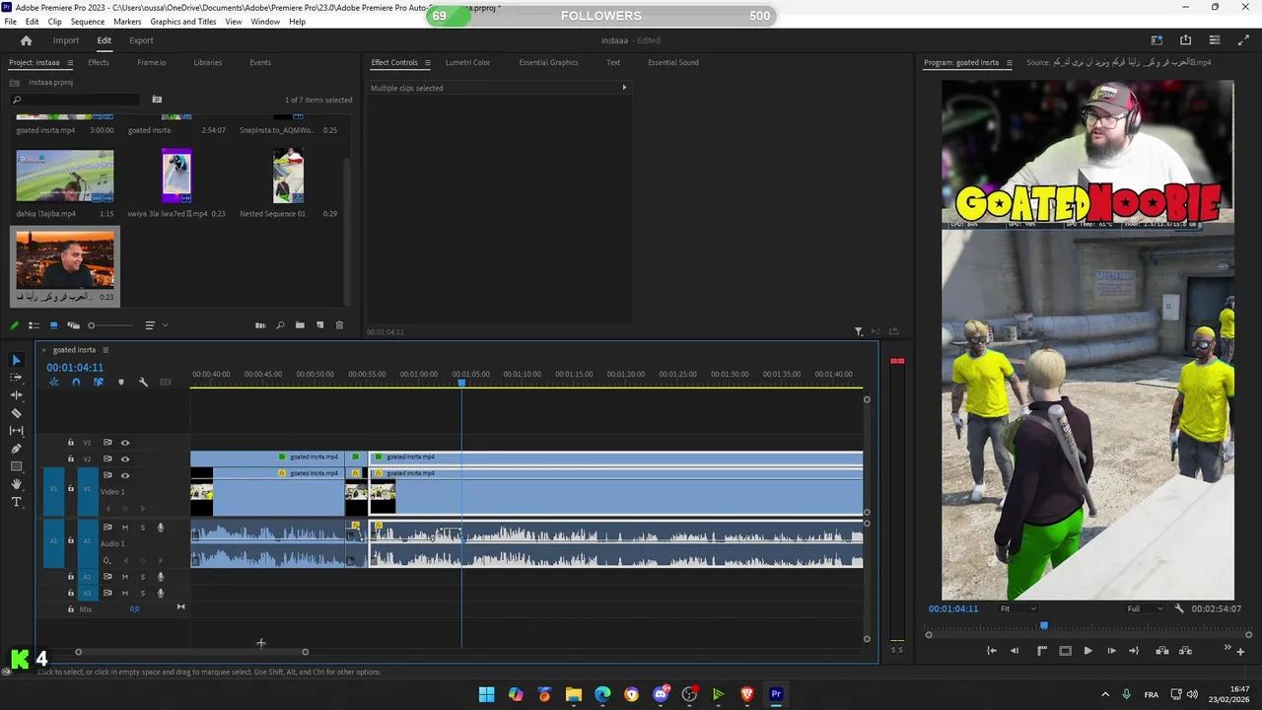The height and width of the screenshot is (710, 1262).
Task: Go to the Home screen icon
Action: pos(27,40)
